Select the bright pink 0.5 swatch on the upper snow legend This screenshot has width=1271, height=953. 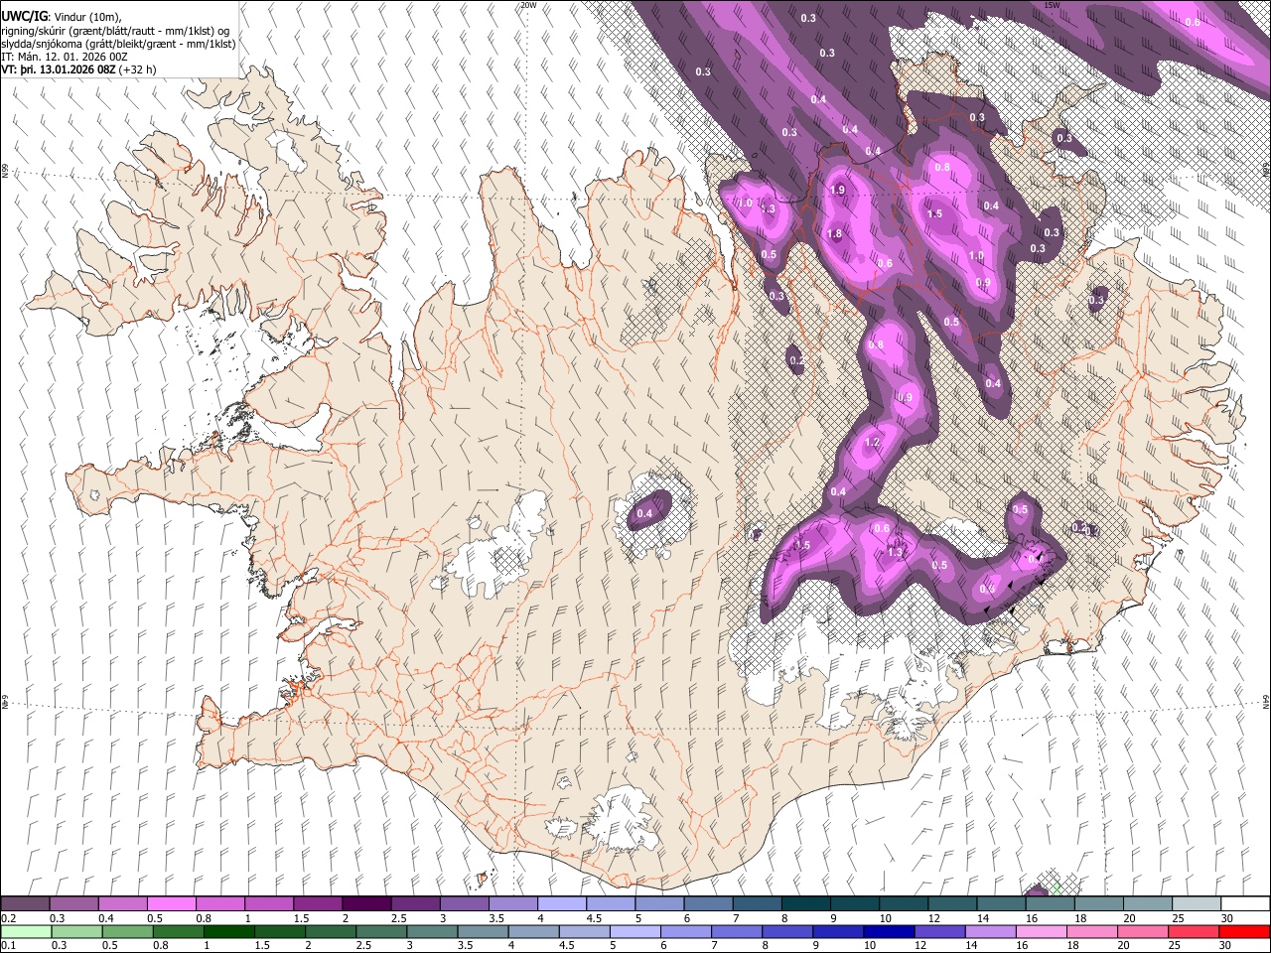[171, 904]
